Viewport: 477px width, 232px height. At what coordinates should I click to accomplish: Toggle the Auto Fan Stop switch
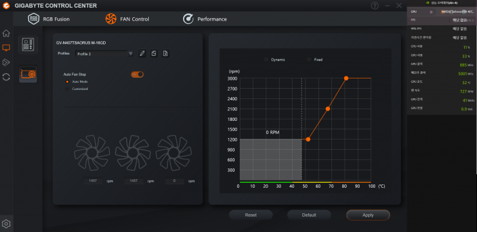point(137,75)
